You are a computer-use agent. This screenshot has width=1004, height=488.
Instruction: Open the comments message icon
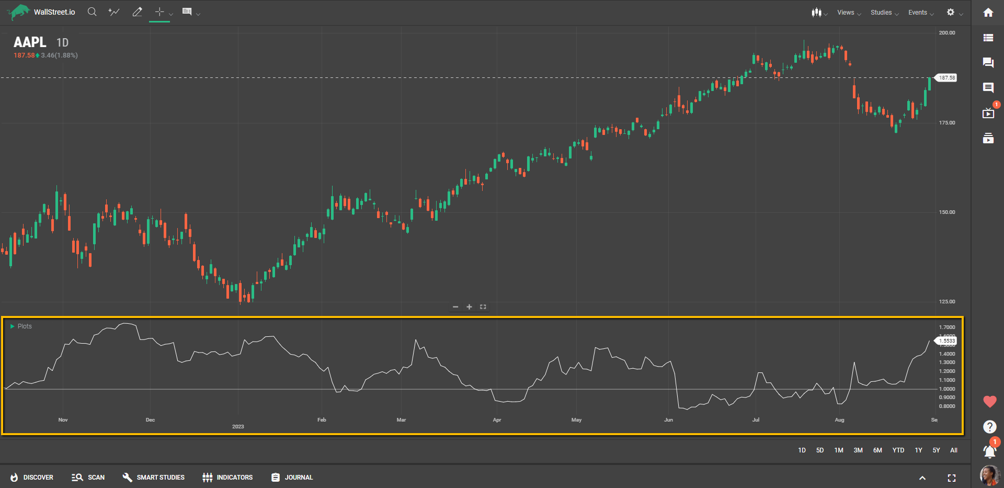coord(988,88)
